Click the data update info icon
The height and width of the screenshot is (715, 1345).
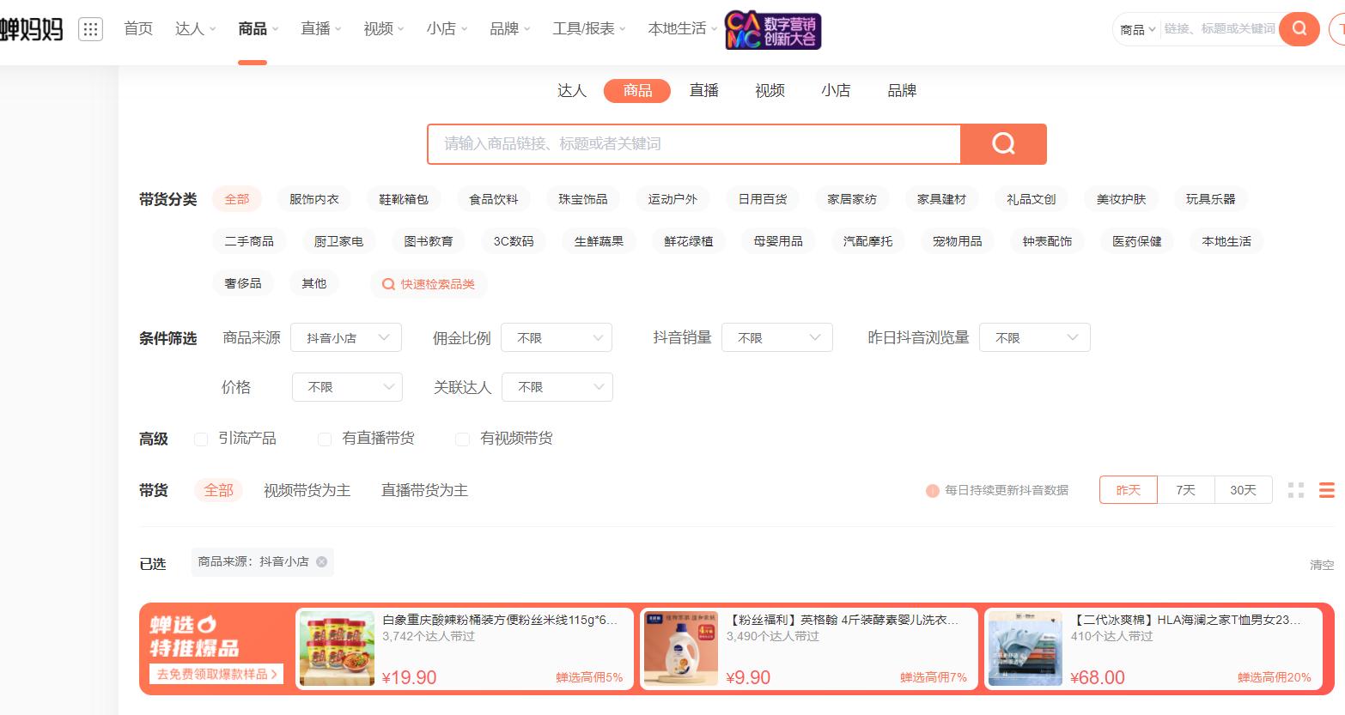(x=932, y=490)
